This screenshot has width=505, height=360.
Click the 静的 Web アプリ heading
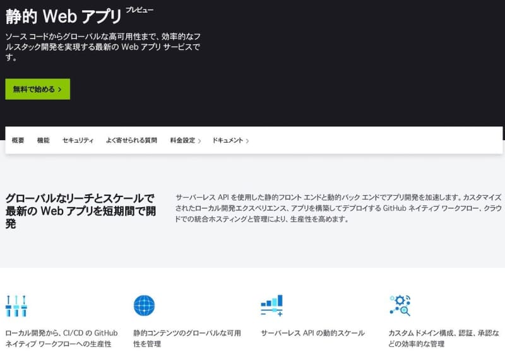coord(64,16)
